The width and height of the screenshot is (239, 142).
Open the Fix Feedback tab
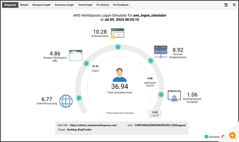coord(121,5)
